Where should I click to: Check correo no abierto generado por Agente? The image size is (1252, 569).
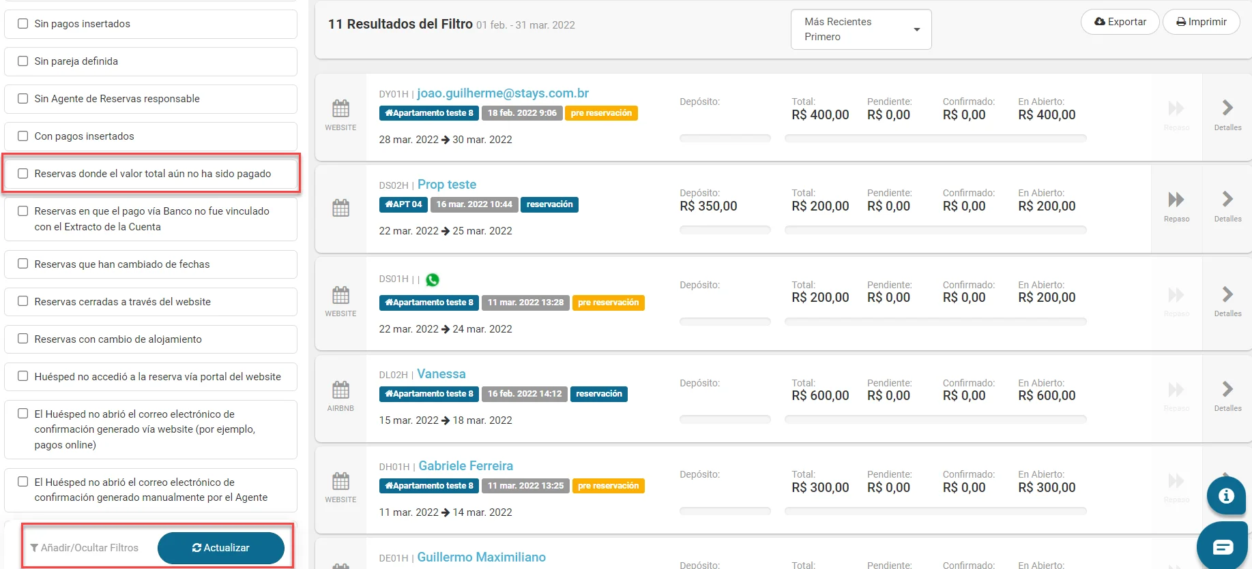pyautogui.click(x=23, y=481)
